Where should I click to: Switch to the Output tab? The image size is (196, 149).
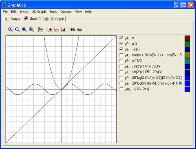point(13,19)
